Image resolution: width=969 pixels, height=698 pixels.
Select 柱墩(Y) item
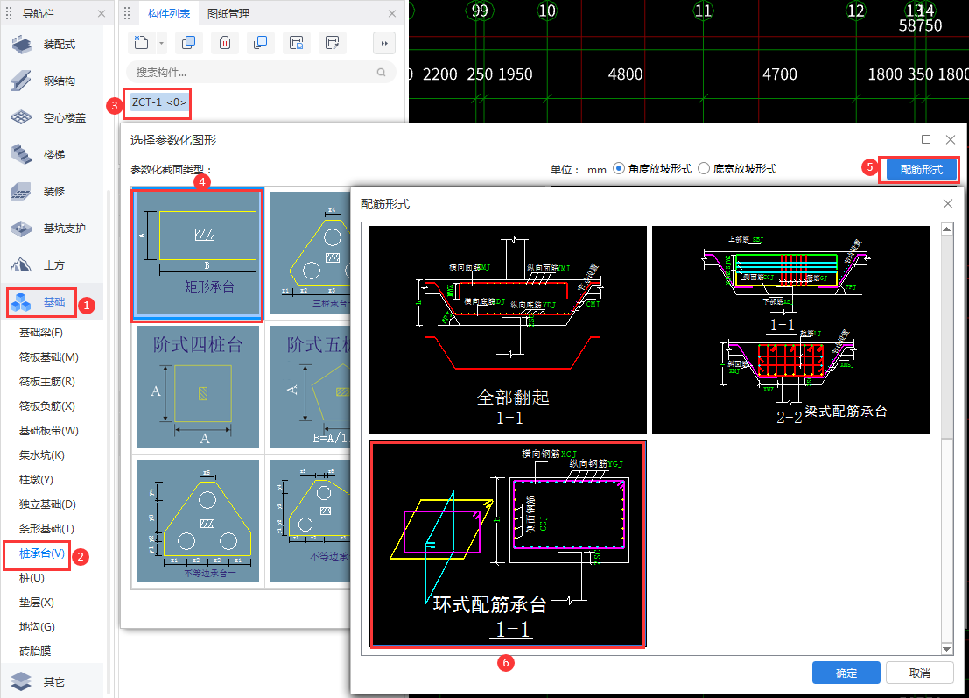[36, 479]
